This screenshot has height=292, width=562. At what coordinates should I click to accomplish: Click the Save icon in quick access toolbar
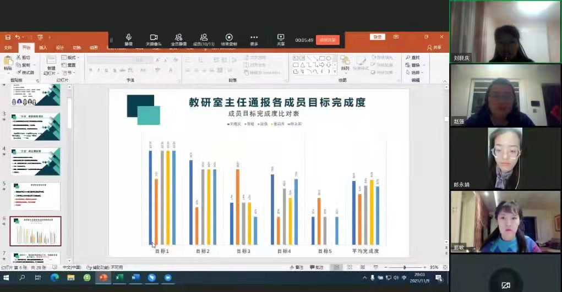(8, 37)
